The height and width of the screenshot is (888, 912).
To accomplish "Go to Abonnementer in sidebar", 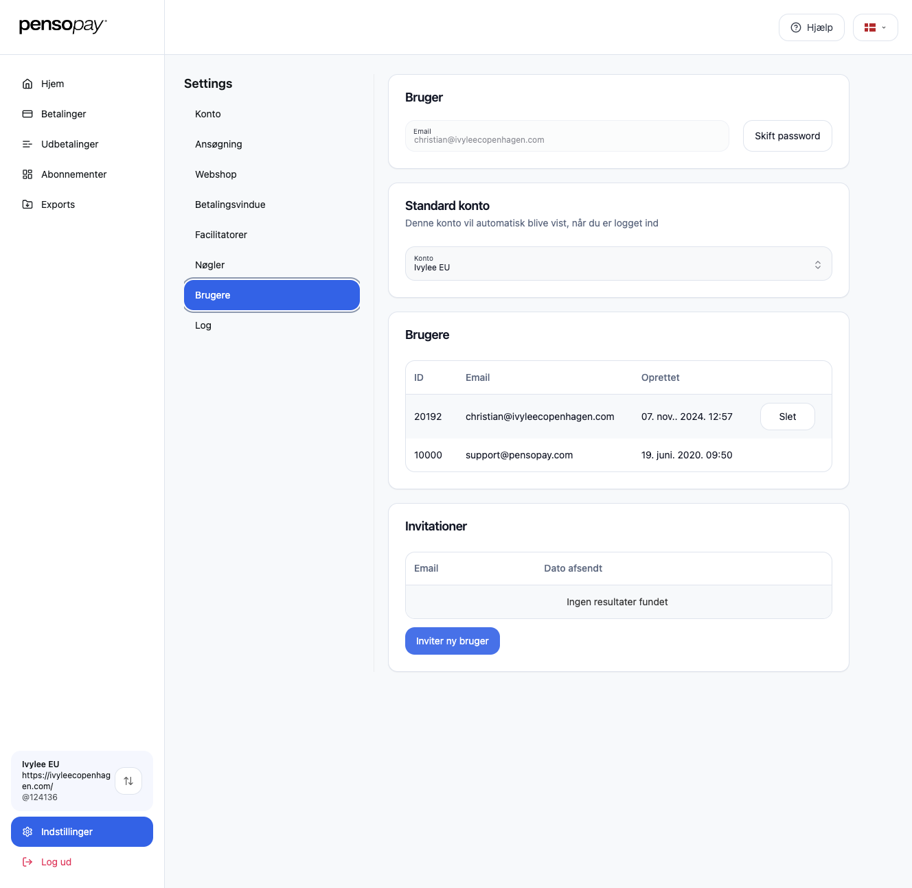I will pyautogui.click(x=82, y=174).
